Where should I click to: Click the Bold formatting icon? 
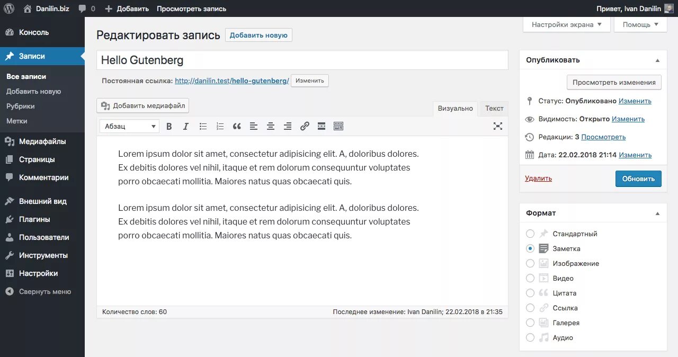pos(169,127)
